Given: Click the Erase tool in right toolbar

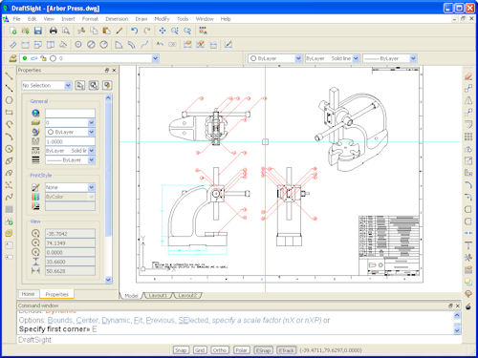Looking at the screenshot, I should coord(468,76).
